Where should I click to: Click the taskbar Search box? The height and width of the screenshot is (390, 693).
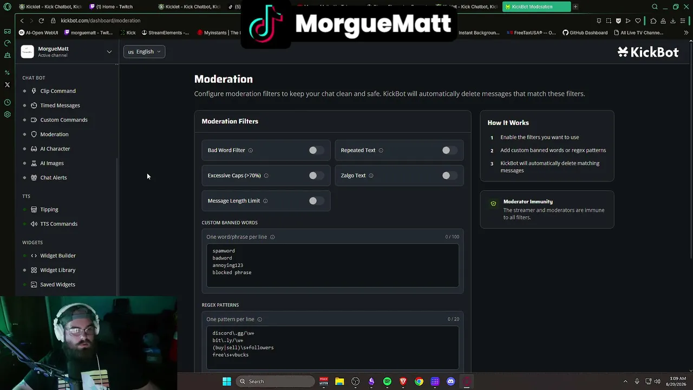274,381
